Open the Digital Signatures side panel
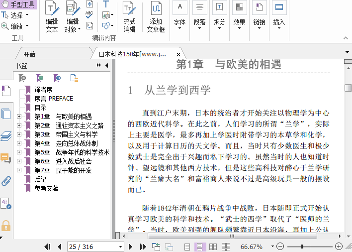The height and width of the screenshot is (252, 352). 6,204
